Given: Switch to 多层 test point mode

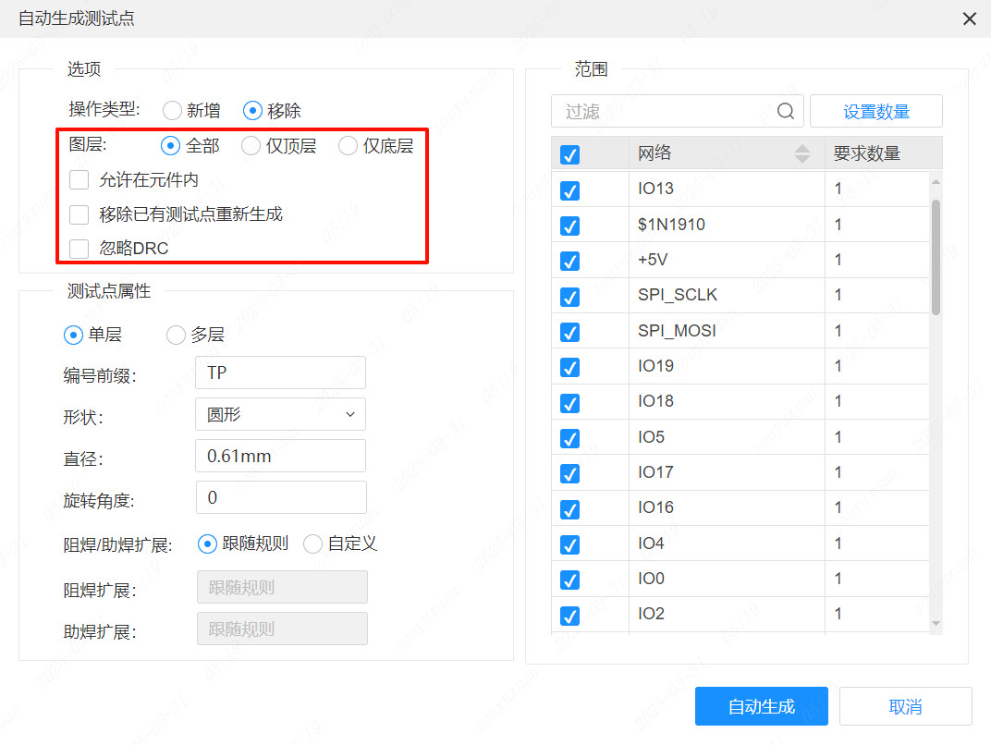Looking at the screenshot, I should click(176, 335).
